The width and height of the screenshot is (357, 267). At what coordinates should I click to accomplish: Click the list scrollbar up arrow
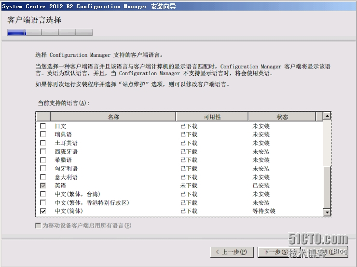coord(327,116)
